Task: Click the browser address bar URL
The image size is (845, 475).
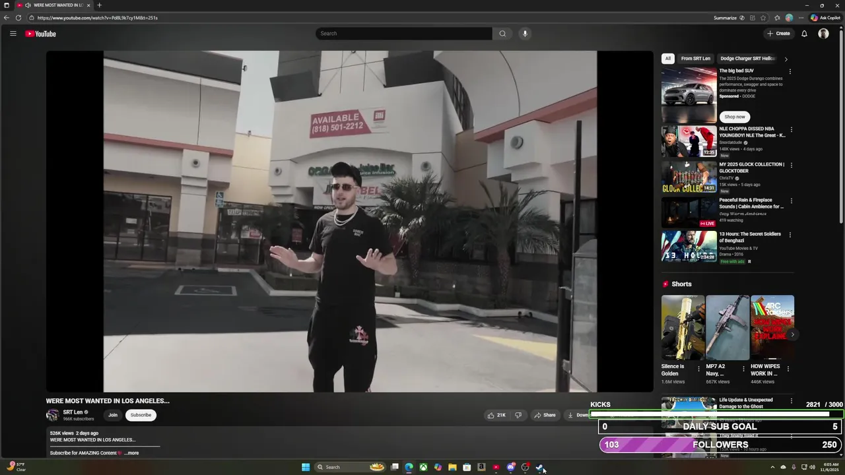Action: (x=97, y=18)
